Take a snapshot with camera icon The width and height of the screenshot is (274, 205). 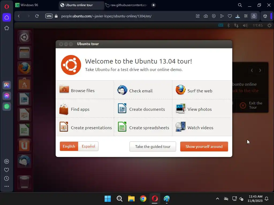pos(206,16)
